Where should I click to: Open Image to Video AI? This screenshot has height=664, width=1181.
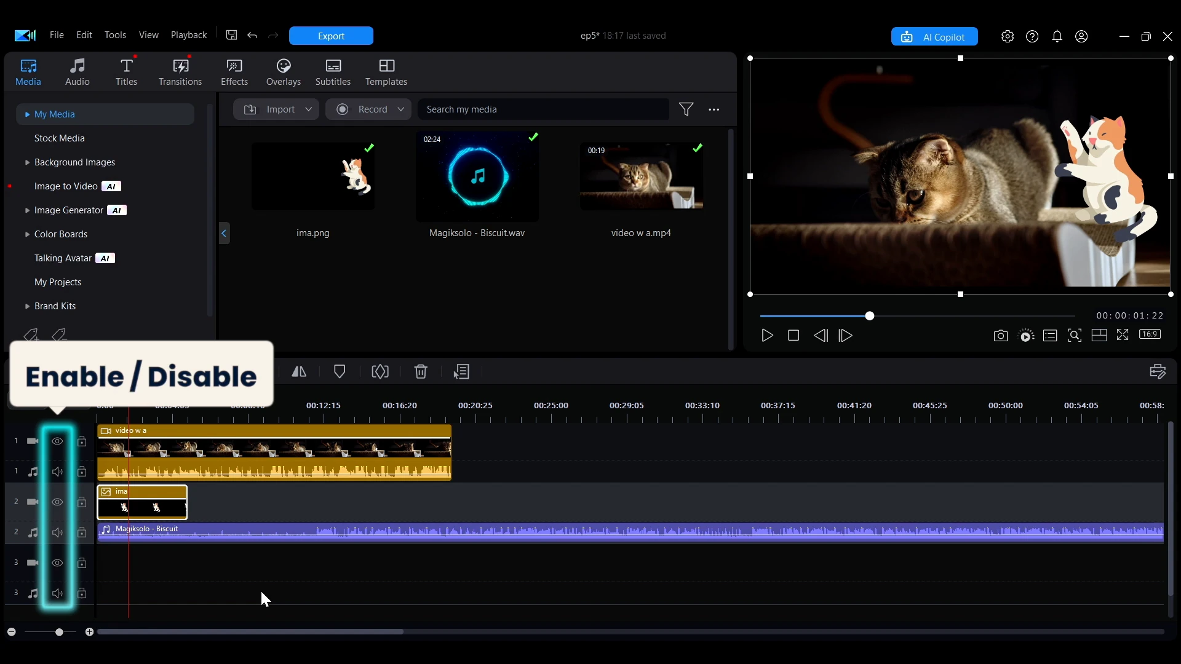[x=78, y=186]
